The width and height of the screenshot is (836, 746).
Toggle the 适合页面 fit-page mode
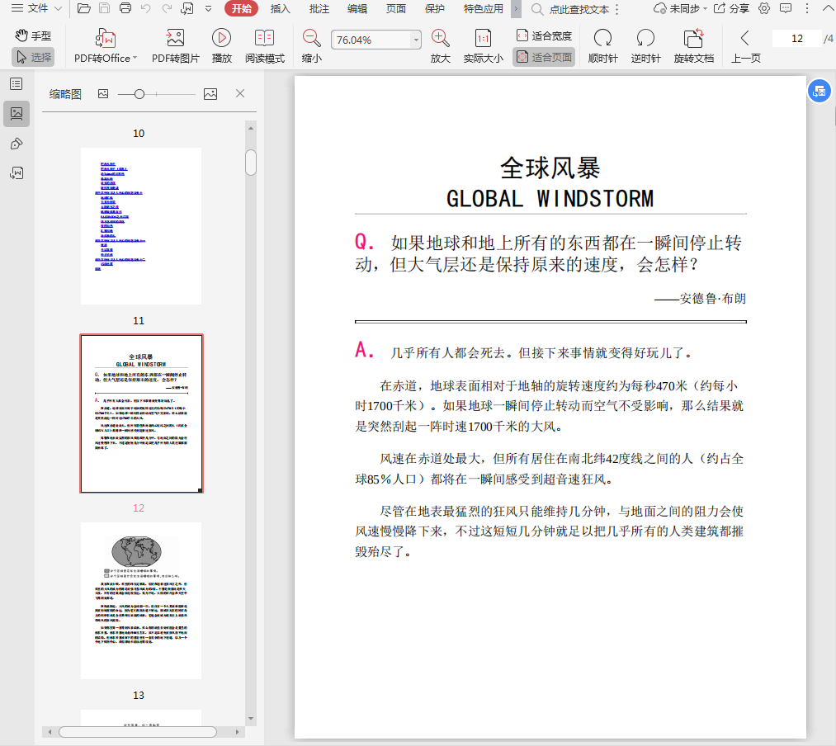[x=544, y=57]
